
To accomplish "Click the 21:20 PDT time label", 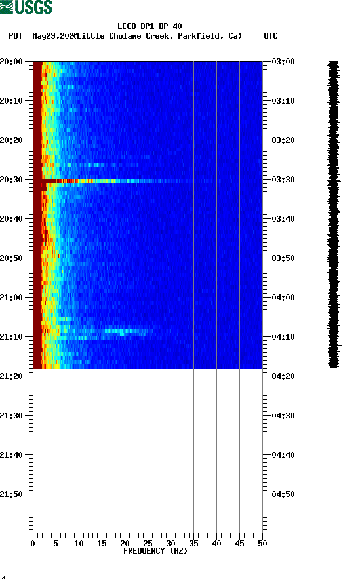I will point(12,376).
